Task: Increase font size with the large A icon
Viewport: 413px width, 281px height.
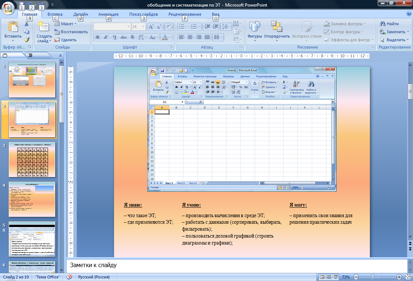Action: (151, 27)
